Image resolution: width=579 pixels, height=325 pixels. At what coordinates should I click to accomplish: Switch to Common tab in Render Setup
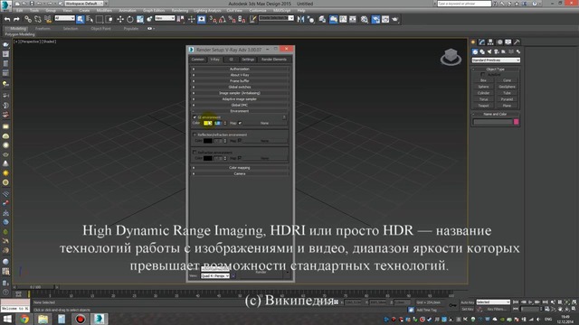tap(198, 60)
